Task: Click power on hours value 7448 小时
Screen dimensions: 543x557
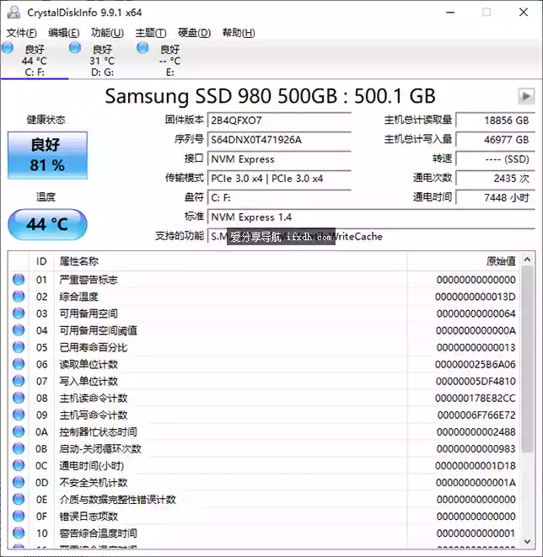Action: pos(496,198)
